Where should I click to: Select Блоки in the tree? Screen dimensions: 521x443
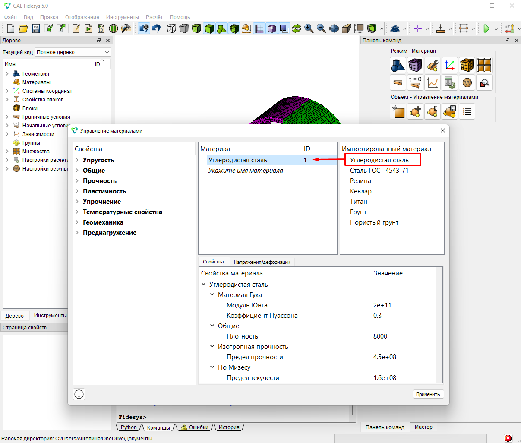tap(30, 108)
